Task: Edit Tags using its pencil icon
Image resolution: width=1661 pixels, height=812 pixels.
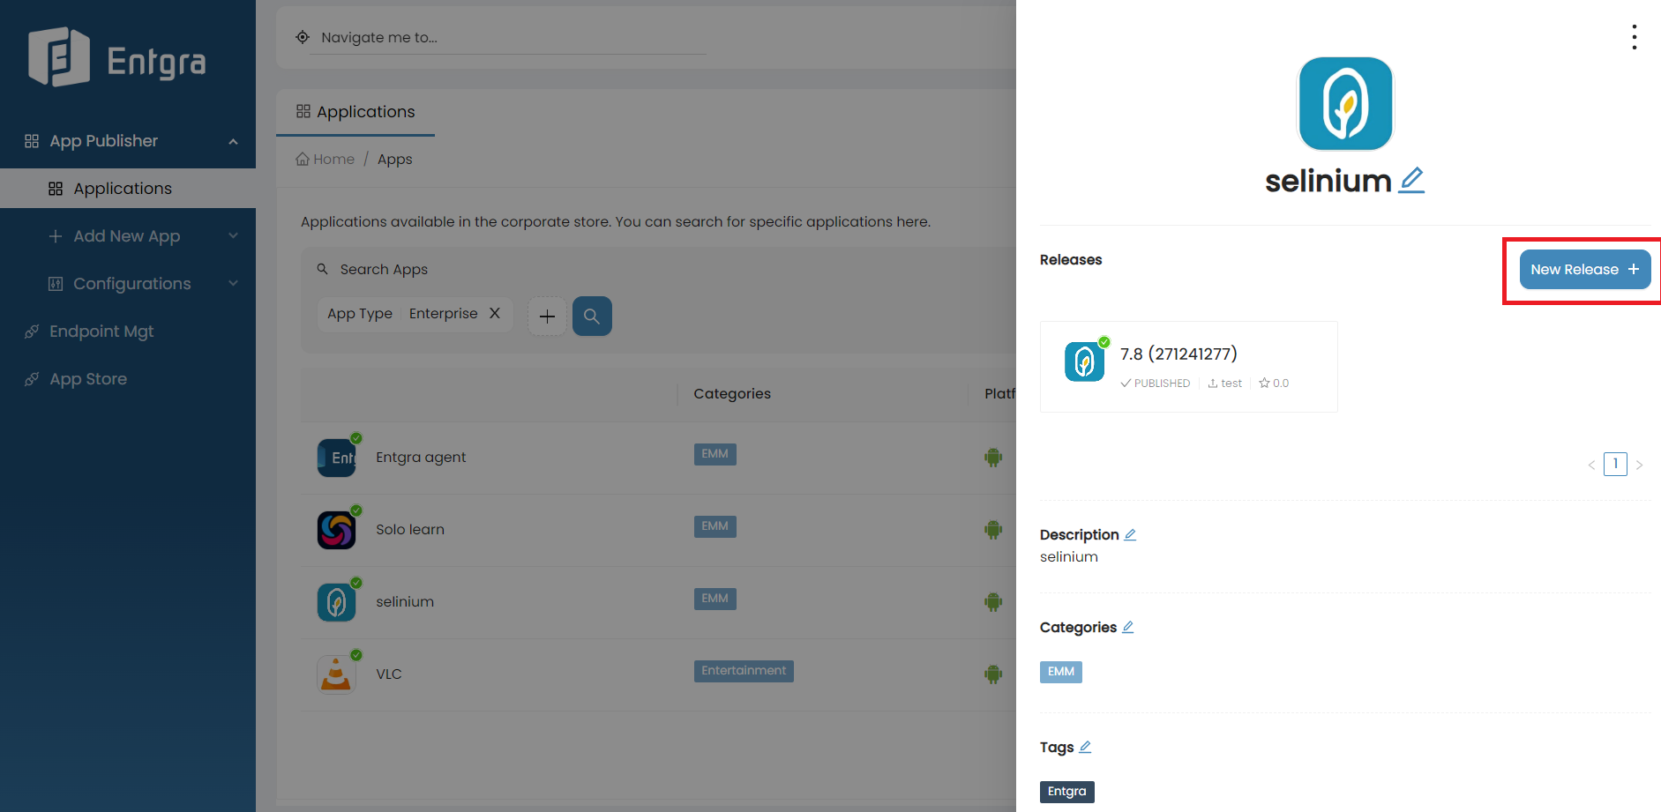Action: [1085, 747]
